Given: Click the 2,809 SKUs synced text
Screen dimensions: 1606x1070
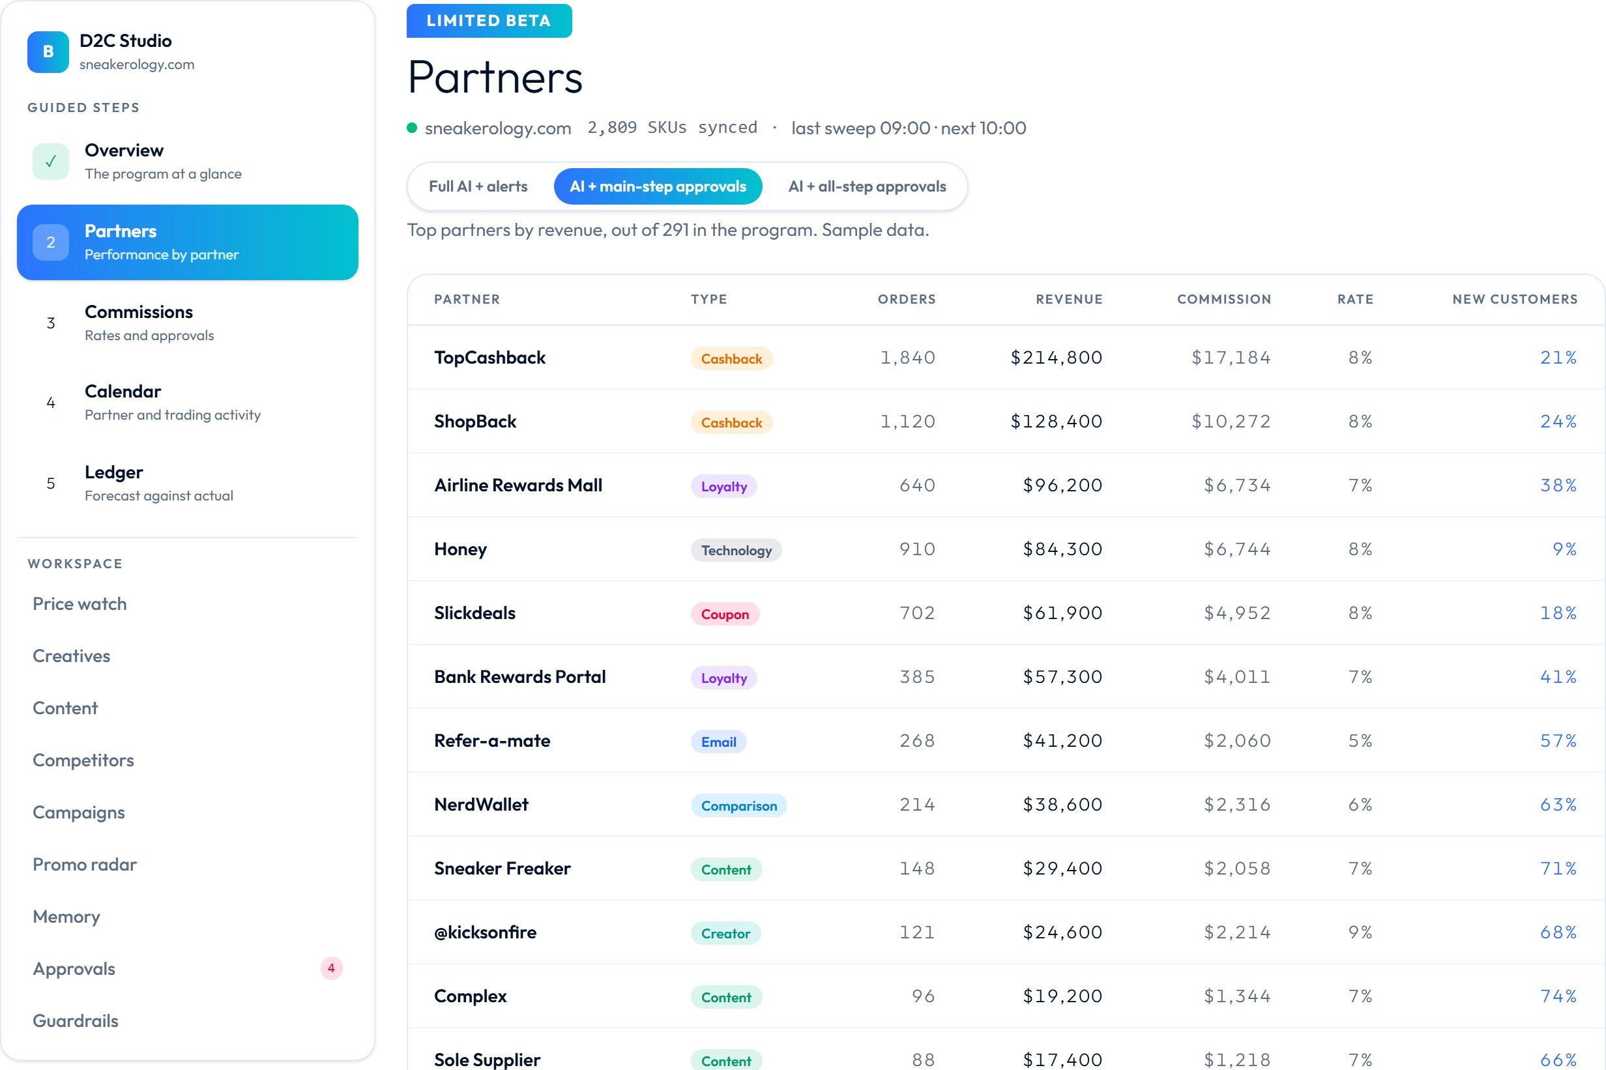Looking at the screenshot, I should (672, 128).
